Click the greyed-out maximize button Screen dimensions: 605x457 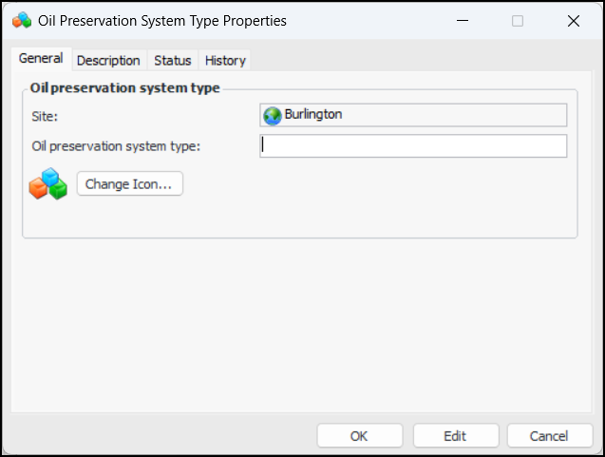tap(518, 20)
